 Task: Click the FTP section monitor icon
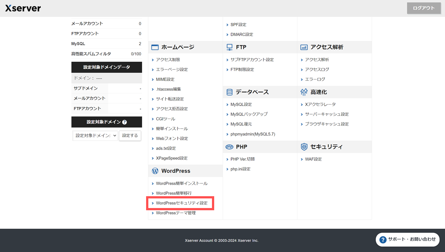click(x=229, y=47)
